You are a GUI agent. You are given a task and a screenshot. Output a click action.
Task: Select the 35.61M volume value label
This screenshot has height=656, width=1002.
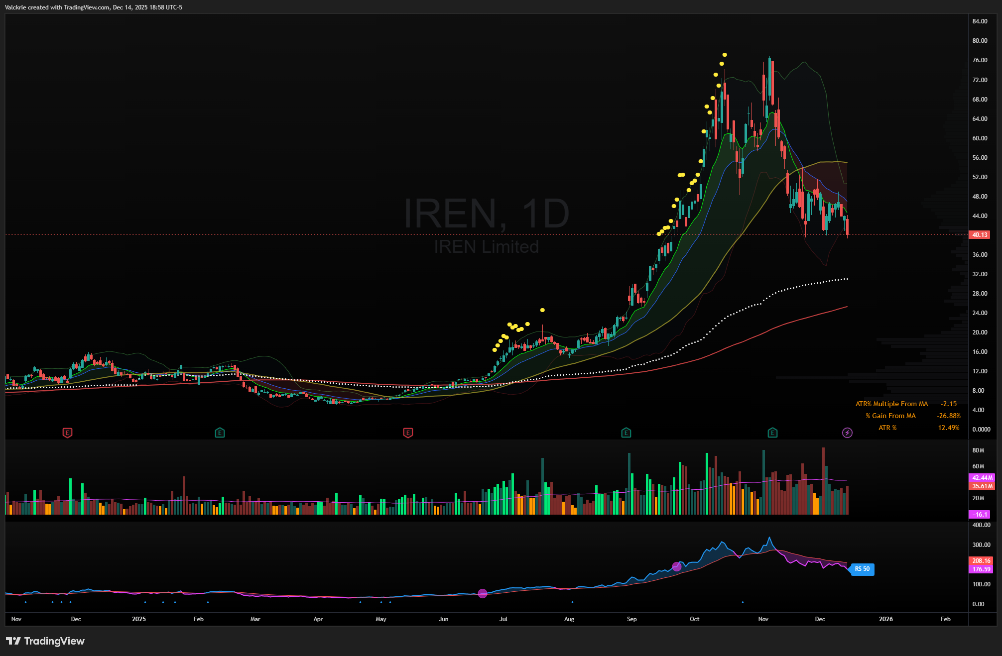[x=982, y=486]
